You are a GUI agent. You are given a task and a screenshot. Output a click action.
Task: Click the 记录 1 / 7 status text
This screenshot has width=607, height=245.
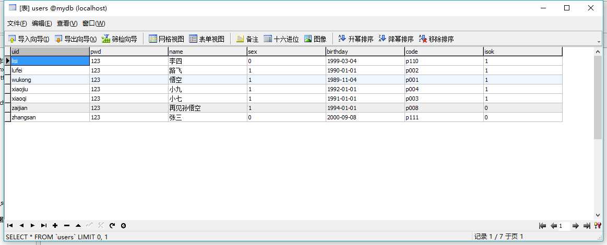click(x=498, y=237)
